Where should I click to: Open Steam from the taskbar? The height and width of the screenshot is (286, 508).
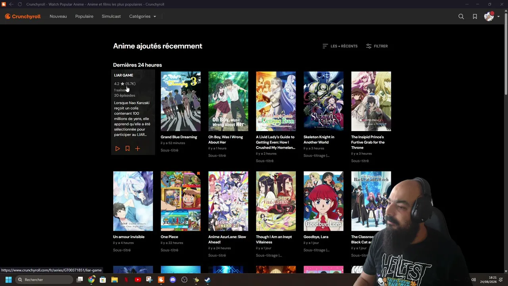[x=207, y=280]
